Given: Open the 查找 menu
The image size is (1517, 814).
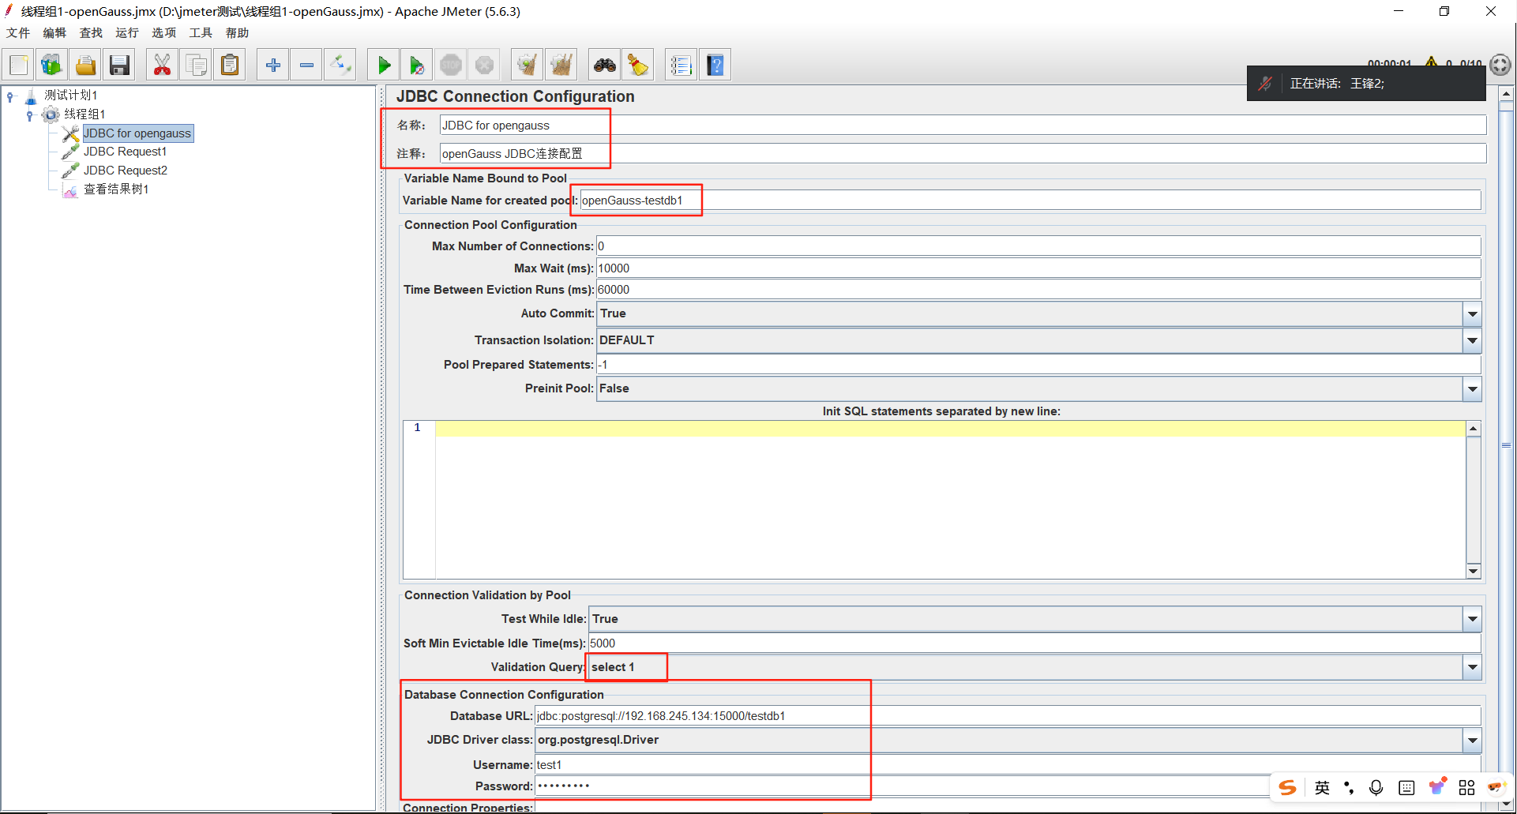Looking at the screenshot, I should (x=91, y=32).
